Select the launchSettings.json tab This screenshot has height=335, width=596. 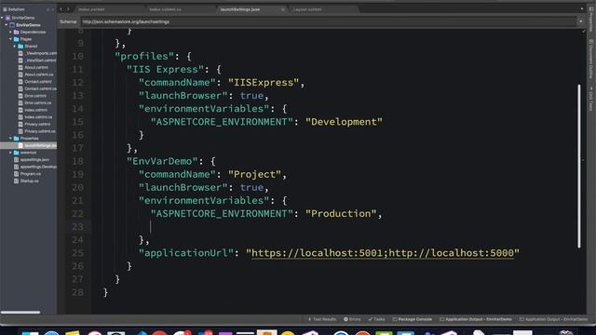point(240,9)
